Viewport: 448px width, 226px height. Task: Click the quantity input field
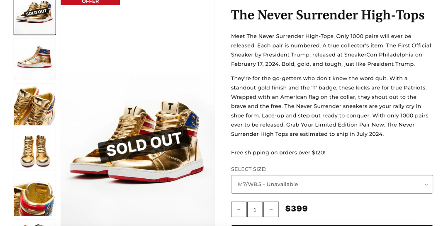tap(255, 209)
